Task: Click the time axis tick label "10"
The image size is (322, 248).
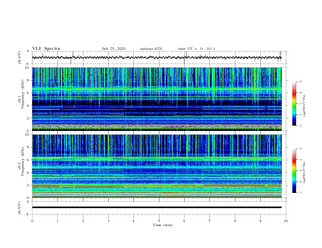Action: coord(286,221)
